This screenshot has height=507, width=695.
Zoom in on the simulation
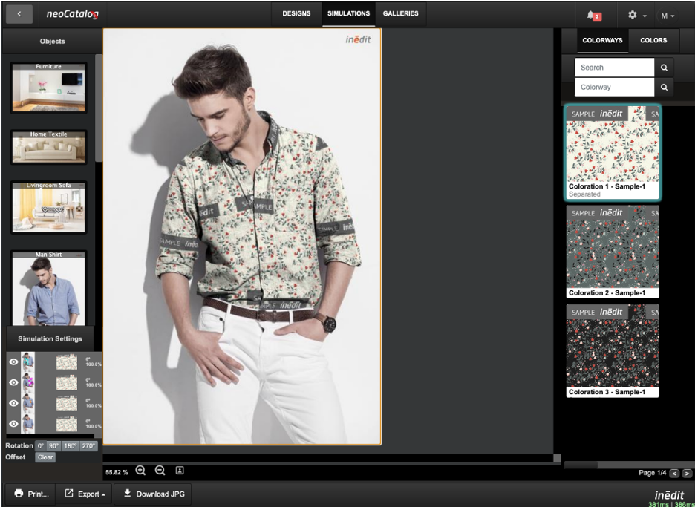pos(140,471)
